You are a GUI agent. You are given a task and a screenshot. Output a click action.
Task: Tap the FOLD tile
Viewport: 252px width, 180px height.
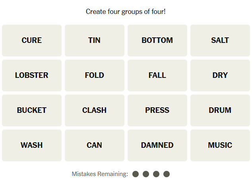tap(95, 75)
